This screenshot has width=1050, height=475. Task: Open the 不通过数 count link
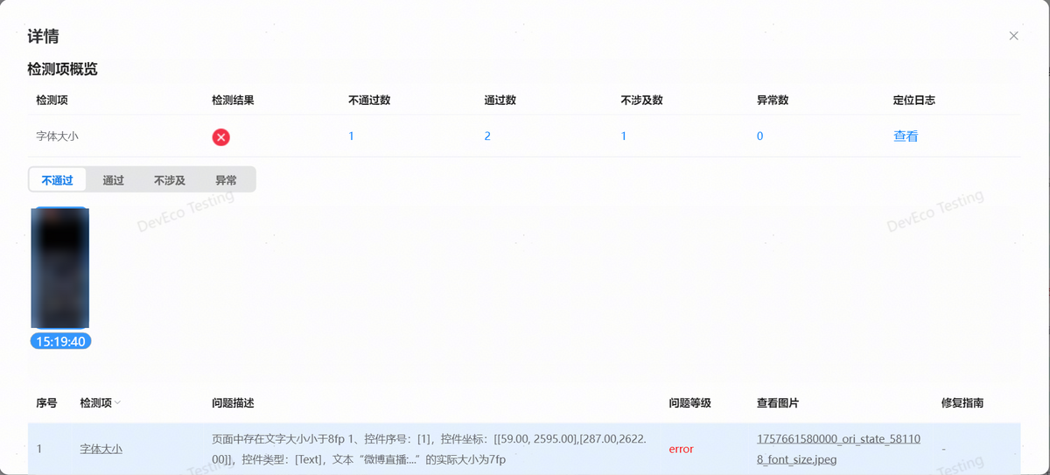(351, 136)
